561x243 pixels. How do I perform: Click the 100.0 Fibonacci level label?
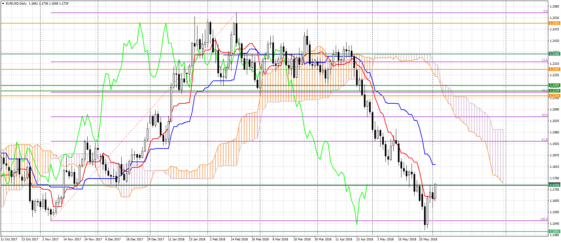544,219
